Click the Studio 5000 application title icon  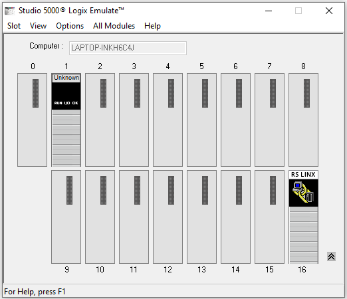(10, 11)
